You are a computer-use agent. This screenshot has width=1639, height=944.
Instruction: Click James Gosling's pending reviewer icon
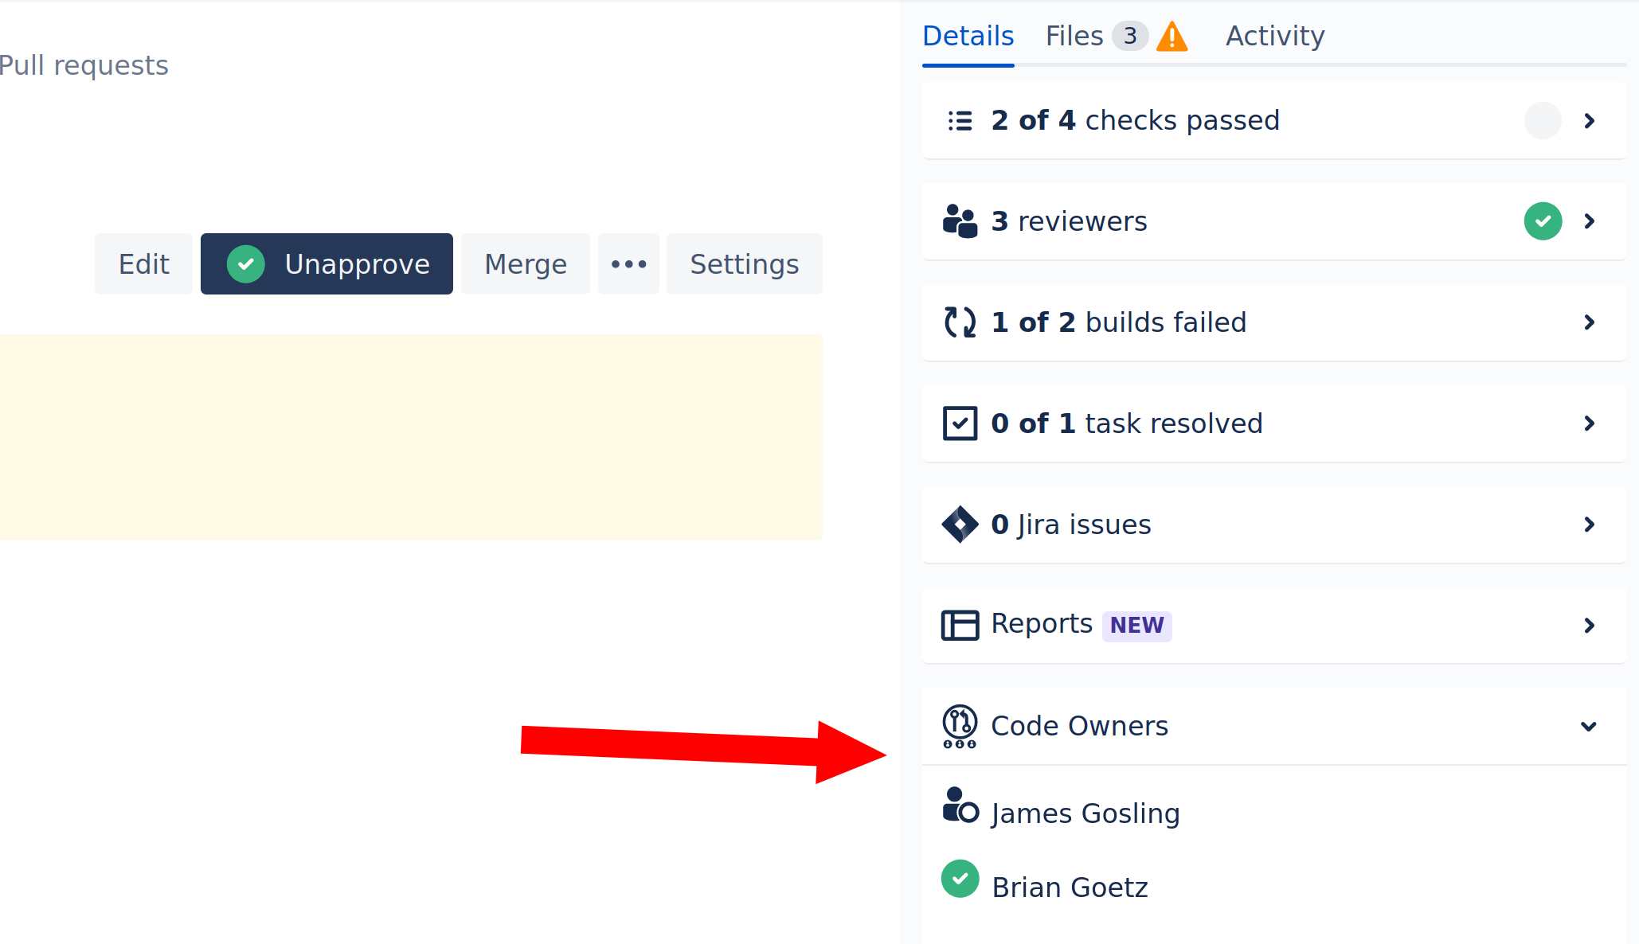pos(960,806)
